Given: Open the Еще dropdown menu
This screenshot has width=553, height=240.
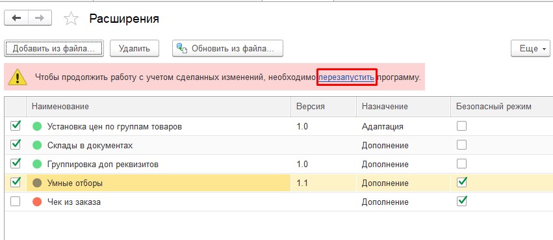Looking at the screenshot, I should click(530, 48).
